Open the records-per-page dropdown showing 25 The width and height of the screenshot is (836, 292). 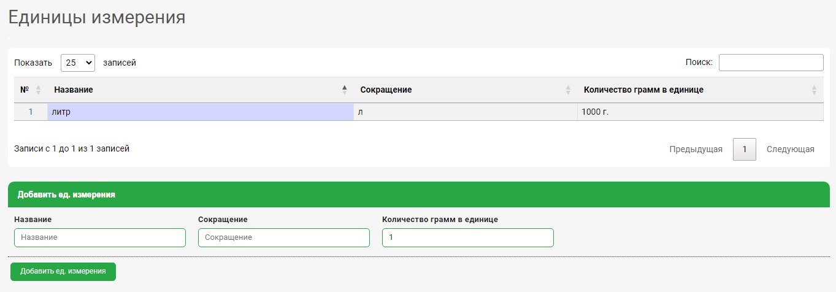pos(78,63)
